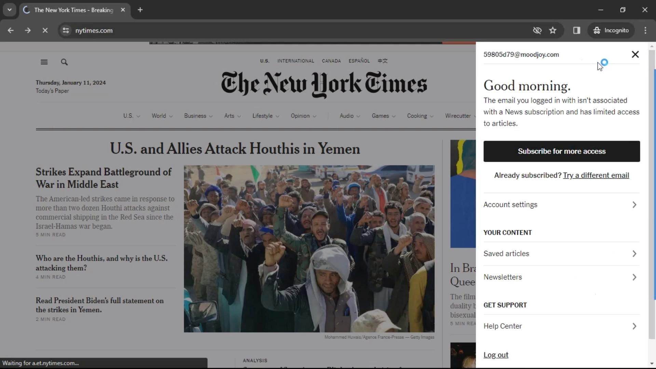Switch to Español edition

(359, 61)
